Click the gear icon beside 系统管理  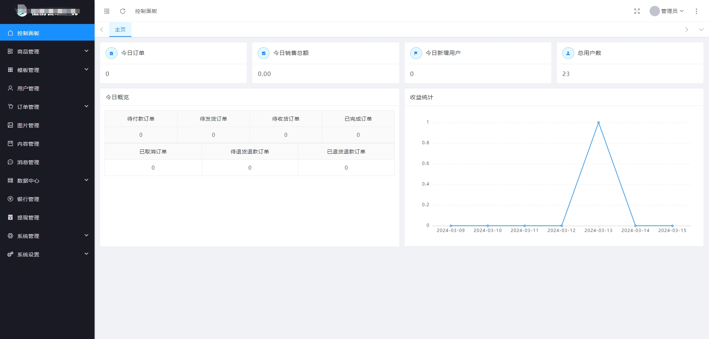click(x=10, y=236)
